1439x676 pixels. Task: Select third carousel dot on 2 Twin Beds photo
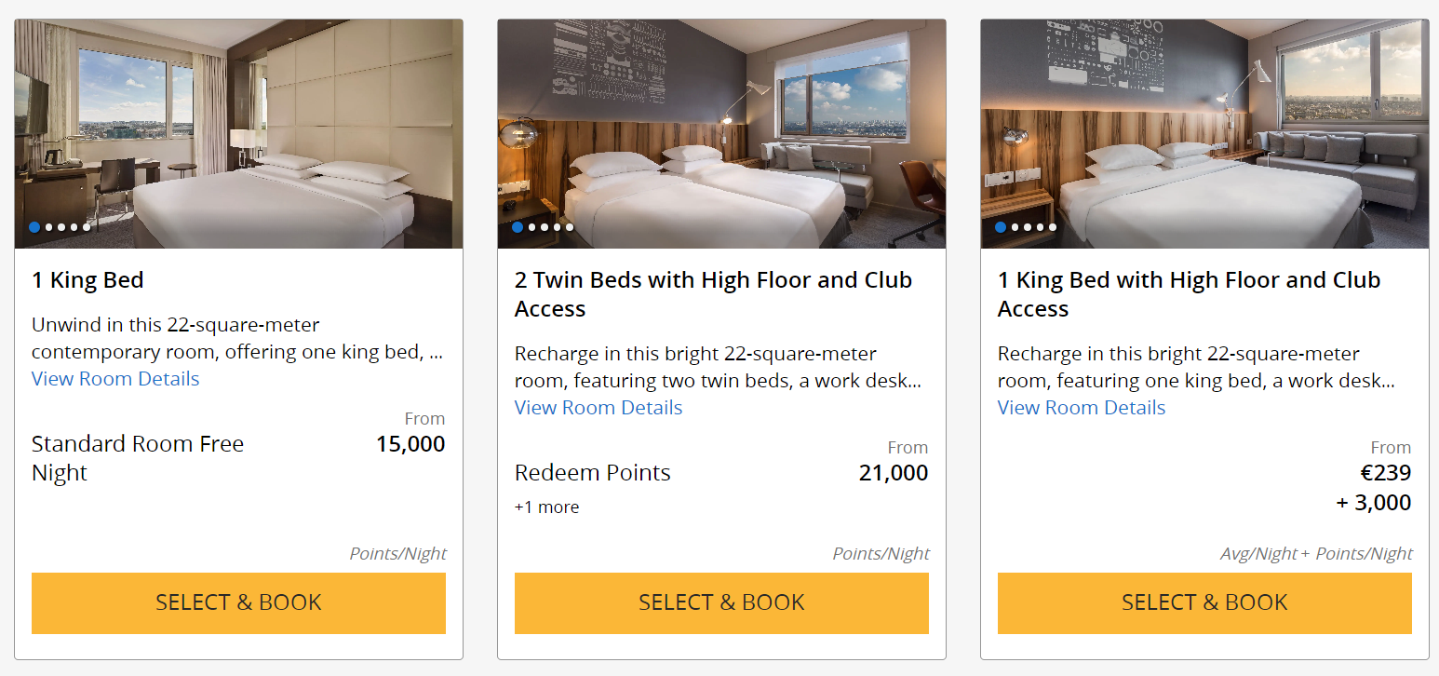click(545, 227)
